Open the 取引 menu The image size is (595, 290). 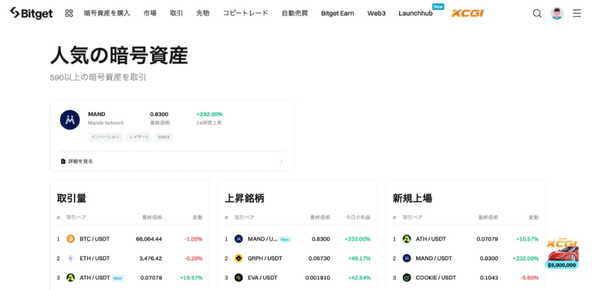pos(177,13)
